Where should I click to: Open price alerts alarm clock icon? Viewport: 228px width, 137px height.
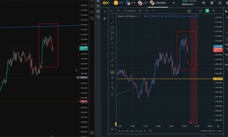(x=204, y=3)
